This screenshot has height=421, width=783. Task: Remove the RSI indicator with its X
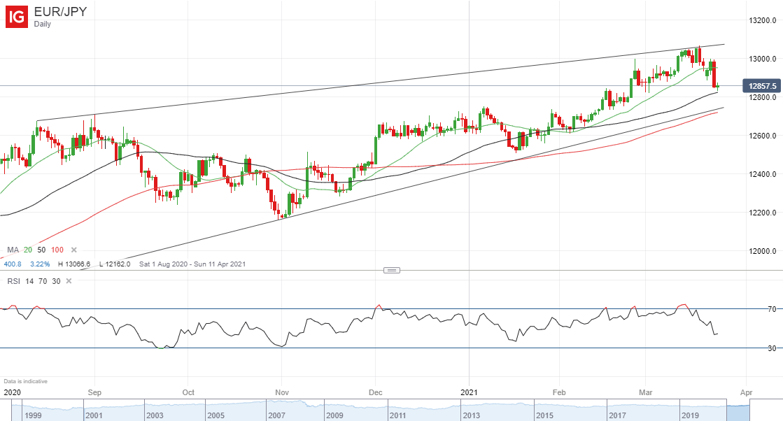tap(69, 281)
